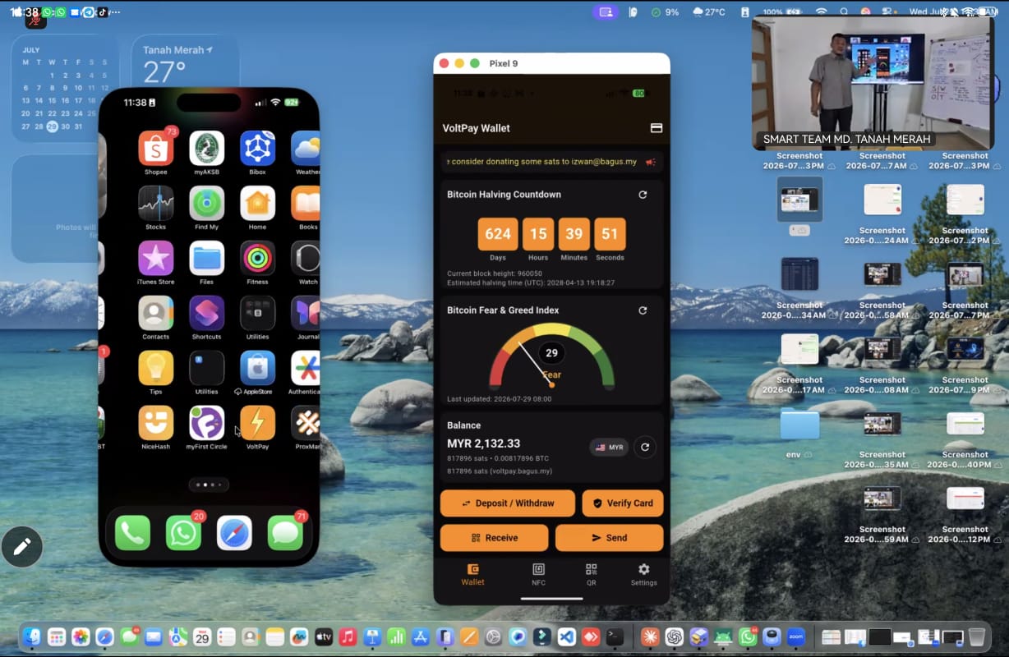Click the SMART TEAM MD. TANAH MERAH video thumbnail
This screenshot has height=657, width=1009.
[873, 82]
